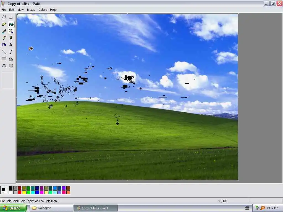Open the Edit menu
Screen dimensions: 283x212
pos(12,10)
